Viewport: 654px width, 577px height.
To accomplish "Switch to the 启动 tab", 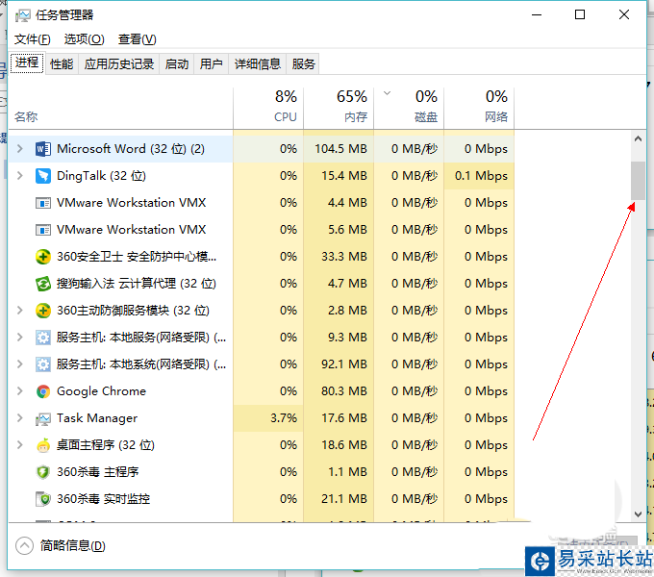I will tap(176, 64).
